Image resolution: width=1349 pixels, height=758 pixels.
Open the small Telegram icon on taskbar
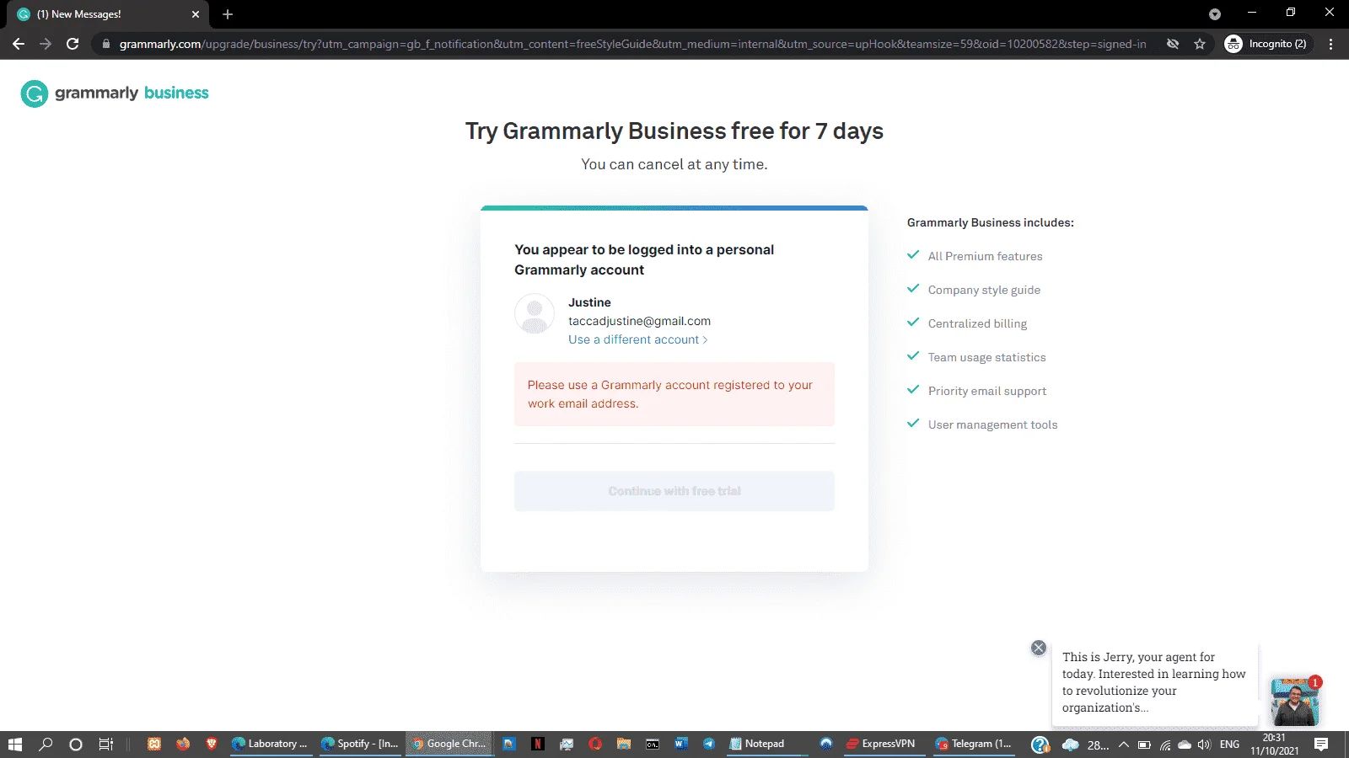tap(709, 744)
